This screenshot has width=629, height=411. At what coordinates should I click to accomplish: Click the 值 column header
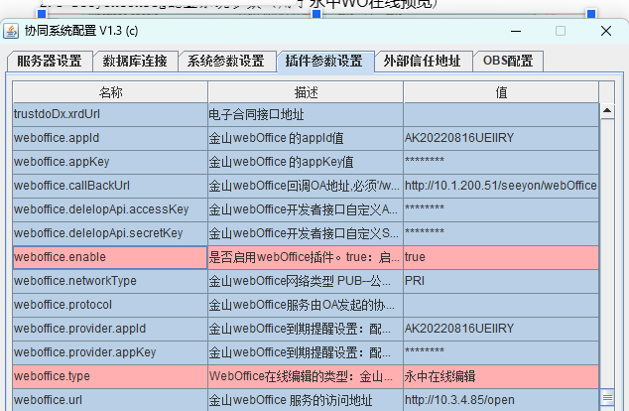point(501,92)
